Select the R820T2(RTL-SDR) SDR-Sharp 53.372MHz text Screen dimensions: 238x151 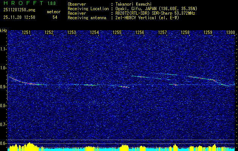[155, 13]
